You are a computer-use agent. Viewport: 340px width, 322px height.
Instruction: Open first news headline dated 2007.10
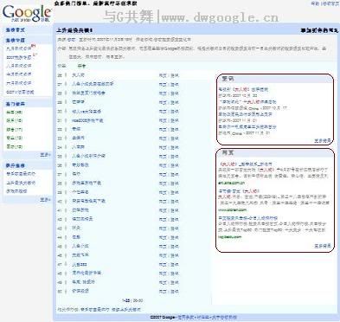(243, 89)
